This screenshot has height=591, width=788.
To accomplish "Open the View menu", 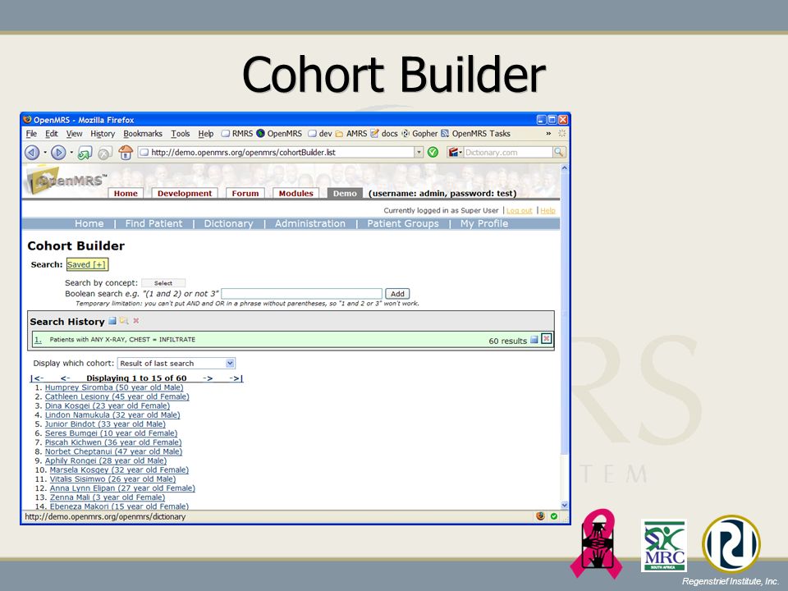I will pos(74,134).
